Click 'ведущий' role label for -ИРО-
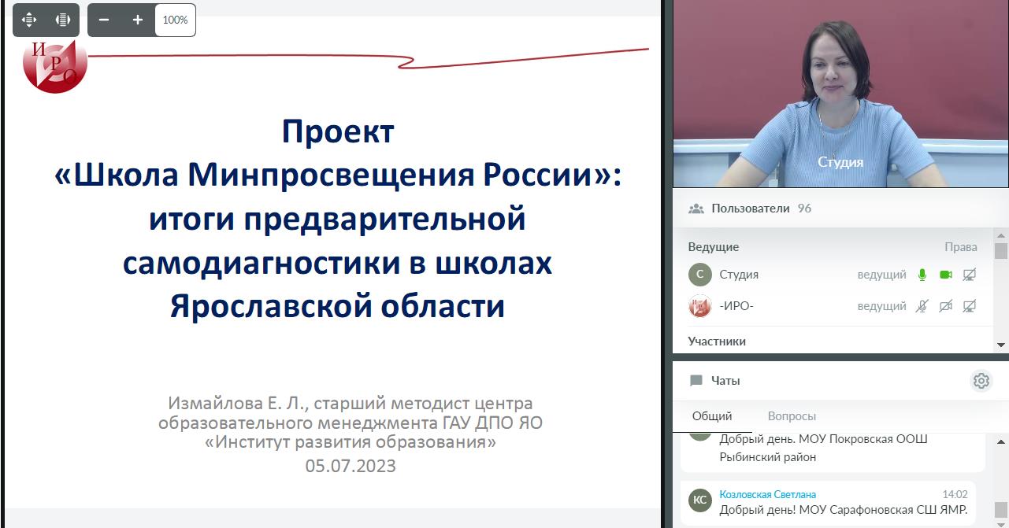The width and height of the screenshot is (1009, 528). [881, 306]
